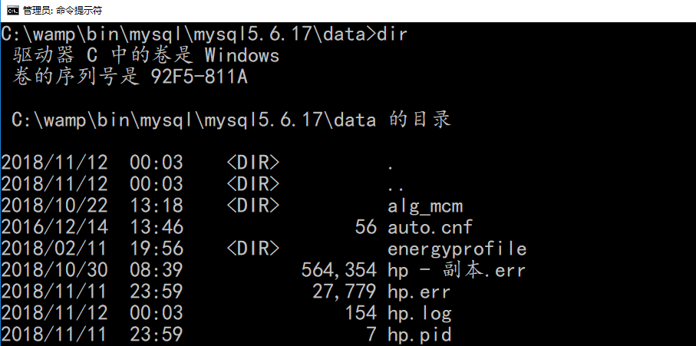
Task: Click the typed dir command on the prompt line
Action: click(x=394, y=34)
